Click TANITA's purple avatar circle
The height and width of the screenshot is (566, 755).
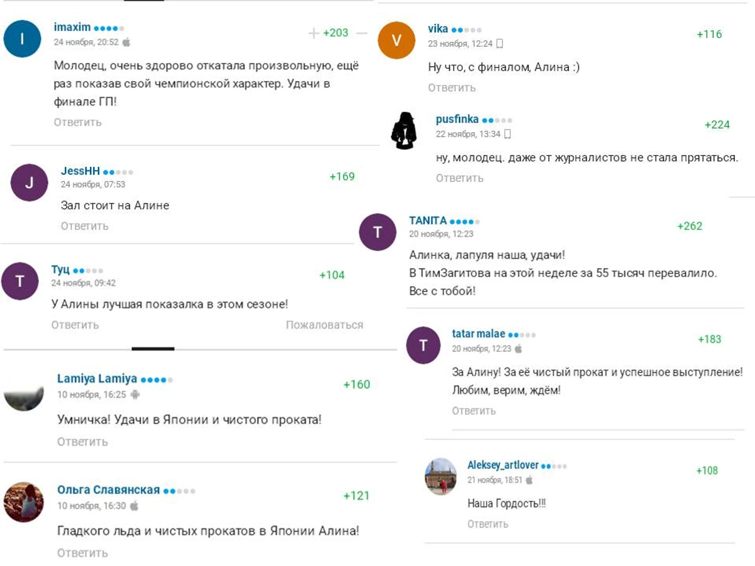click(x=377, y=232)
